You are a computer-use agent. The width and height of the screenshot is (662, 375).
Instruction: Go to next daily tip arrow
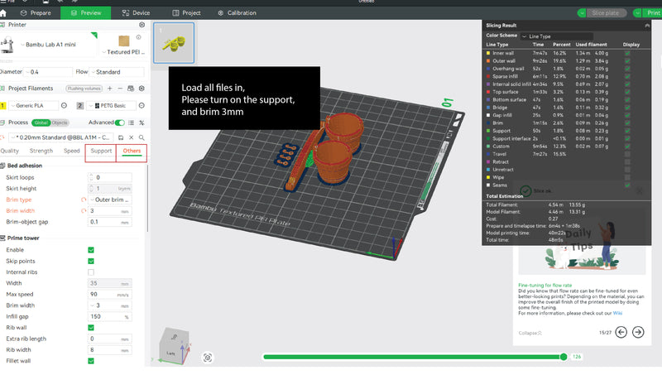638,332
